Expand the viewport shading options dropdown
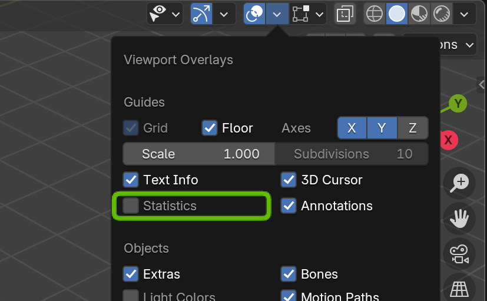This screenshot has width=487, height=301. tap(465, 14)
